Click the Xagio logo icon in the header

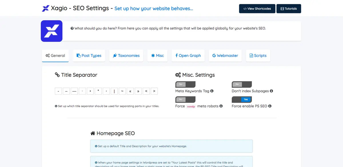point(45,9)
